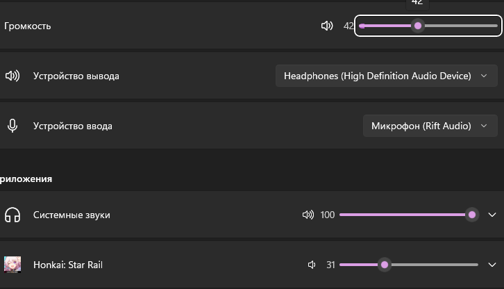
Task: Click the master Громкость slider thumb
Action: 418,26
